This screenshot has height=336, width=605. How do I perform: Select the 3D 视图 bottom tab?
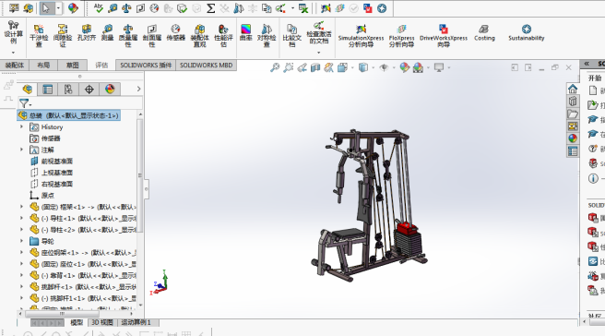tap(102, 322)
